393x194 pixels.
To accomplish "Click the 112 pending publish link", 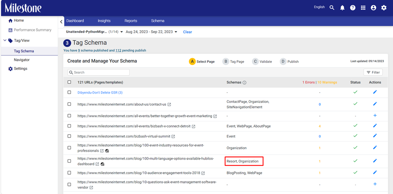I will pos(118,50).
